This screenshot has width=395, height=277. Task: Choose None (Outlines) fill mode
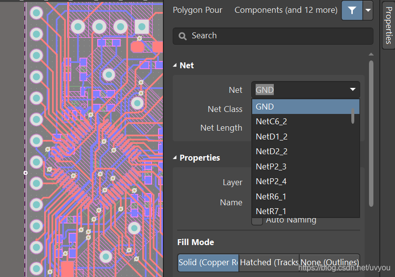(x=329, y=263)
